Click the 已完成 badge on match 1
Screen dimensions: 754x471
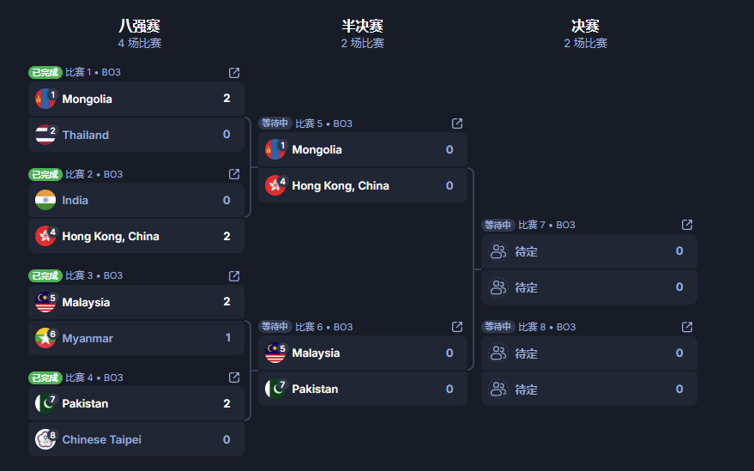pyautogui.click(x=45, y=73)
